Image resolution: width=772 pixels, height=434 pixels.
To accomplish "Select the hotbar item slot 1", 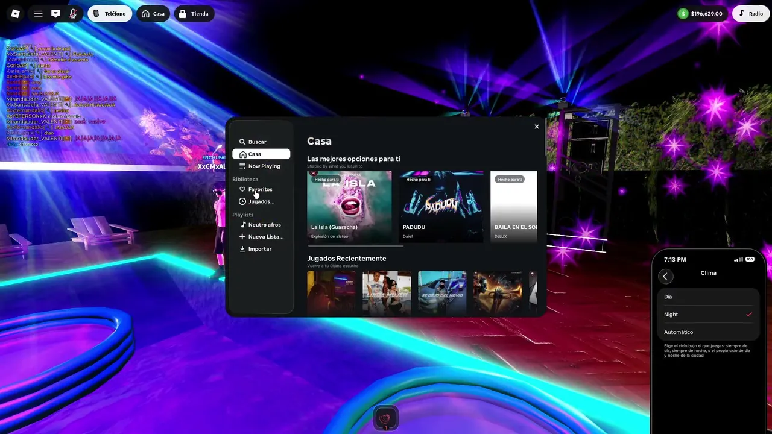I will pyautogui.click(x=386, y=418).
